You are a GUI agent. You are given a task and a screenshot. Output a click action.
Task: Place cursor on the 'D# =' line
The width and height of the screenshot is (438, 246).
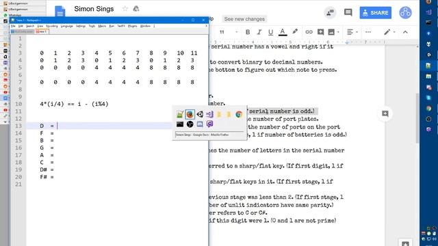pos(47,169)
